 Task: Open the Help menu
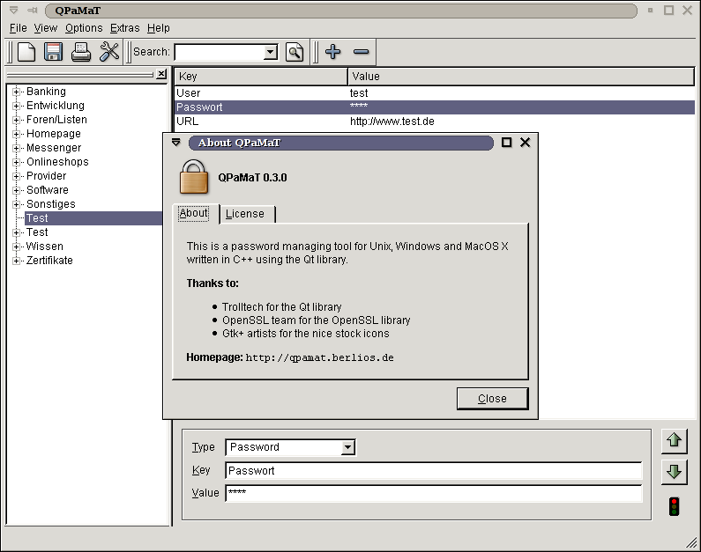point(158,28)
